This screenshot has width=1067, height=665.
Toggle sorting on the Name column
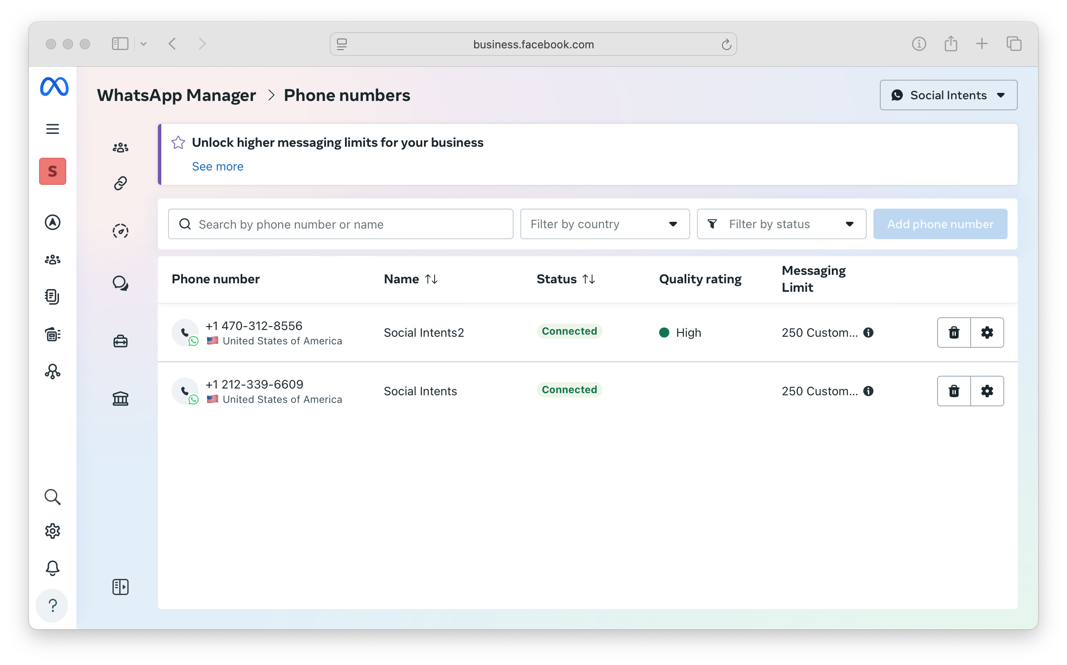click(x=431, y=279)
